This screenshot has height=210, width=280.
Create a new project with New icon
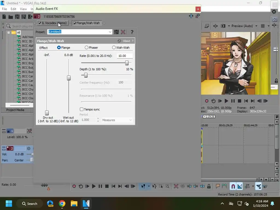pos(4,17)
